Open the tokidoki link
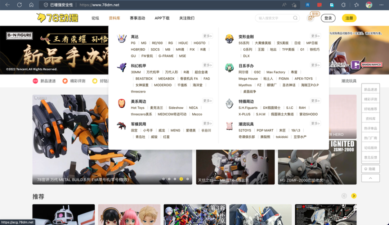The height and width of the screenshot is (225, 389). click(282, 137)
